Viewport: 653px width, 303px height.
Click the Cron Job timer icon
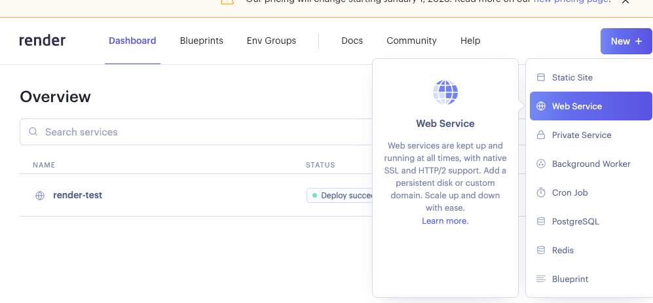pos(541,192)
